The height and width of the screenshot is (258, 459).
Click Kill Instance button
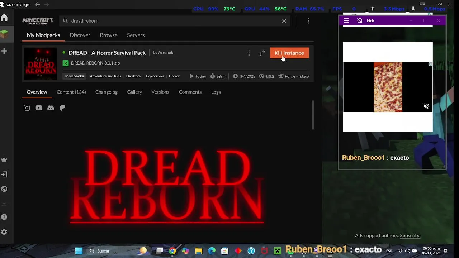289,53
